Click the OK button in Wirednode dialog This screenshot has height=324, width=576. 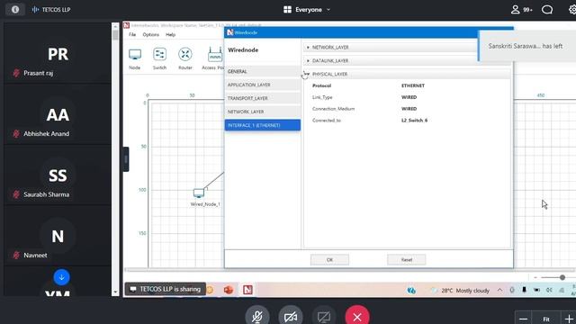[330, 260]
